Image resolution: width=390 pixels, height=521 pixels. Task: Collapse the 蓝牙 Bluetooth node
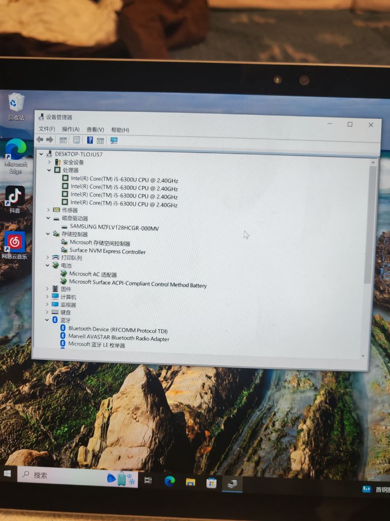tap(47, 320)
